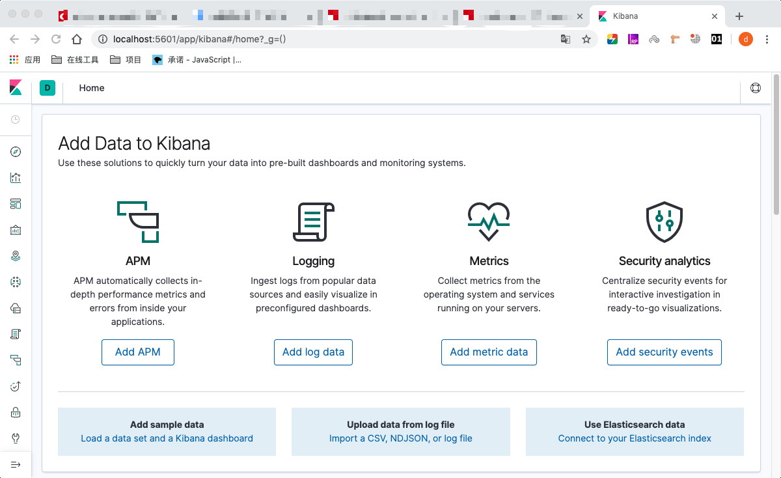Viewport: 781px width, 478px height.
Task: Go back with the browser back arrow
Action: (14, 39)
